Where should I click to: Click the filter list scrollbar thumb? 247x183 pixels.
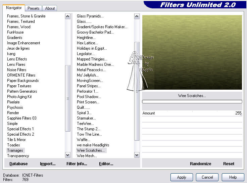click(137, 91)
